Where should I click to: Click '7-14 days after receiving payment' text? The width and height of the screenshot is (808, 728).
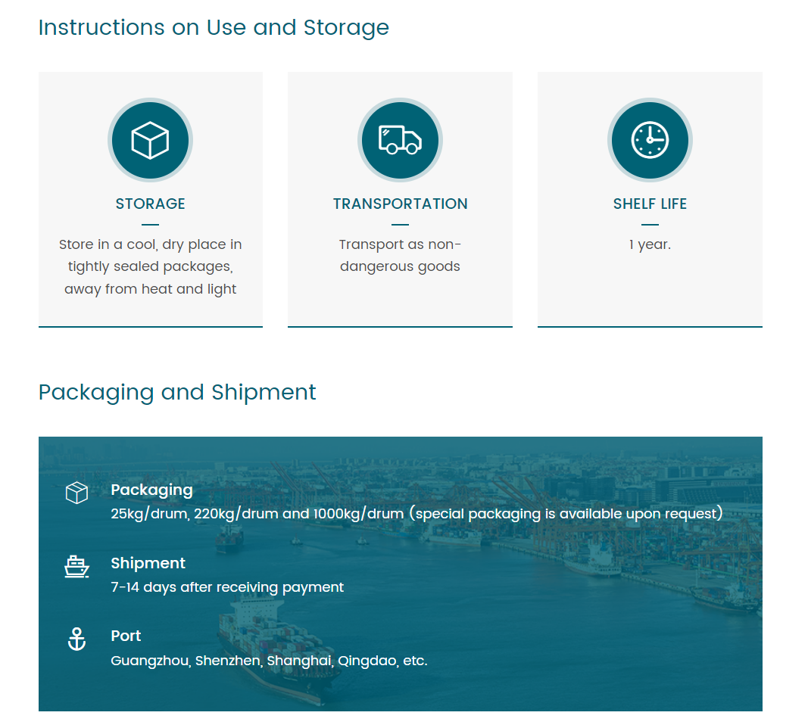pos(227,587)
